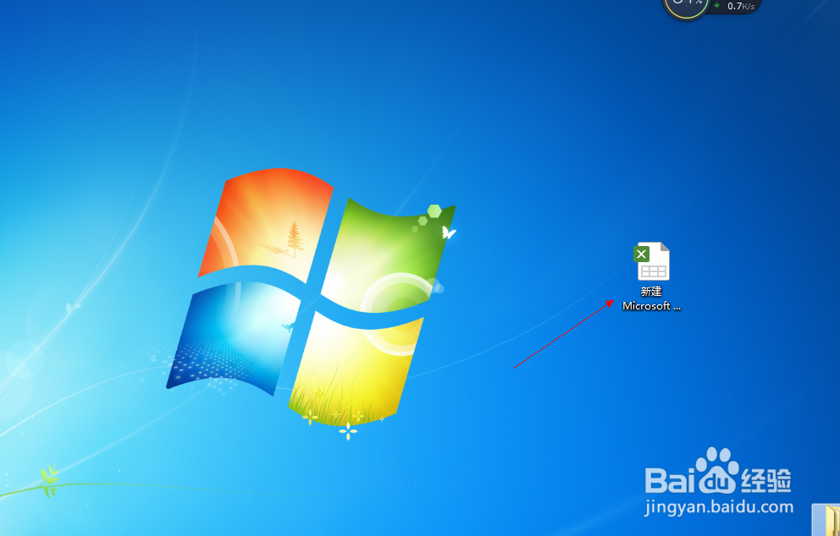Click the '新建 Microsoft ...' file name label

pyautogui.click(x=651, y=298)
